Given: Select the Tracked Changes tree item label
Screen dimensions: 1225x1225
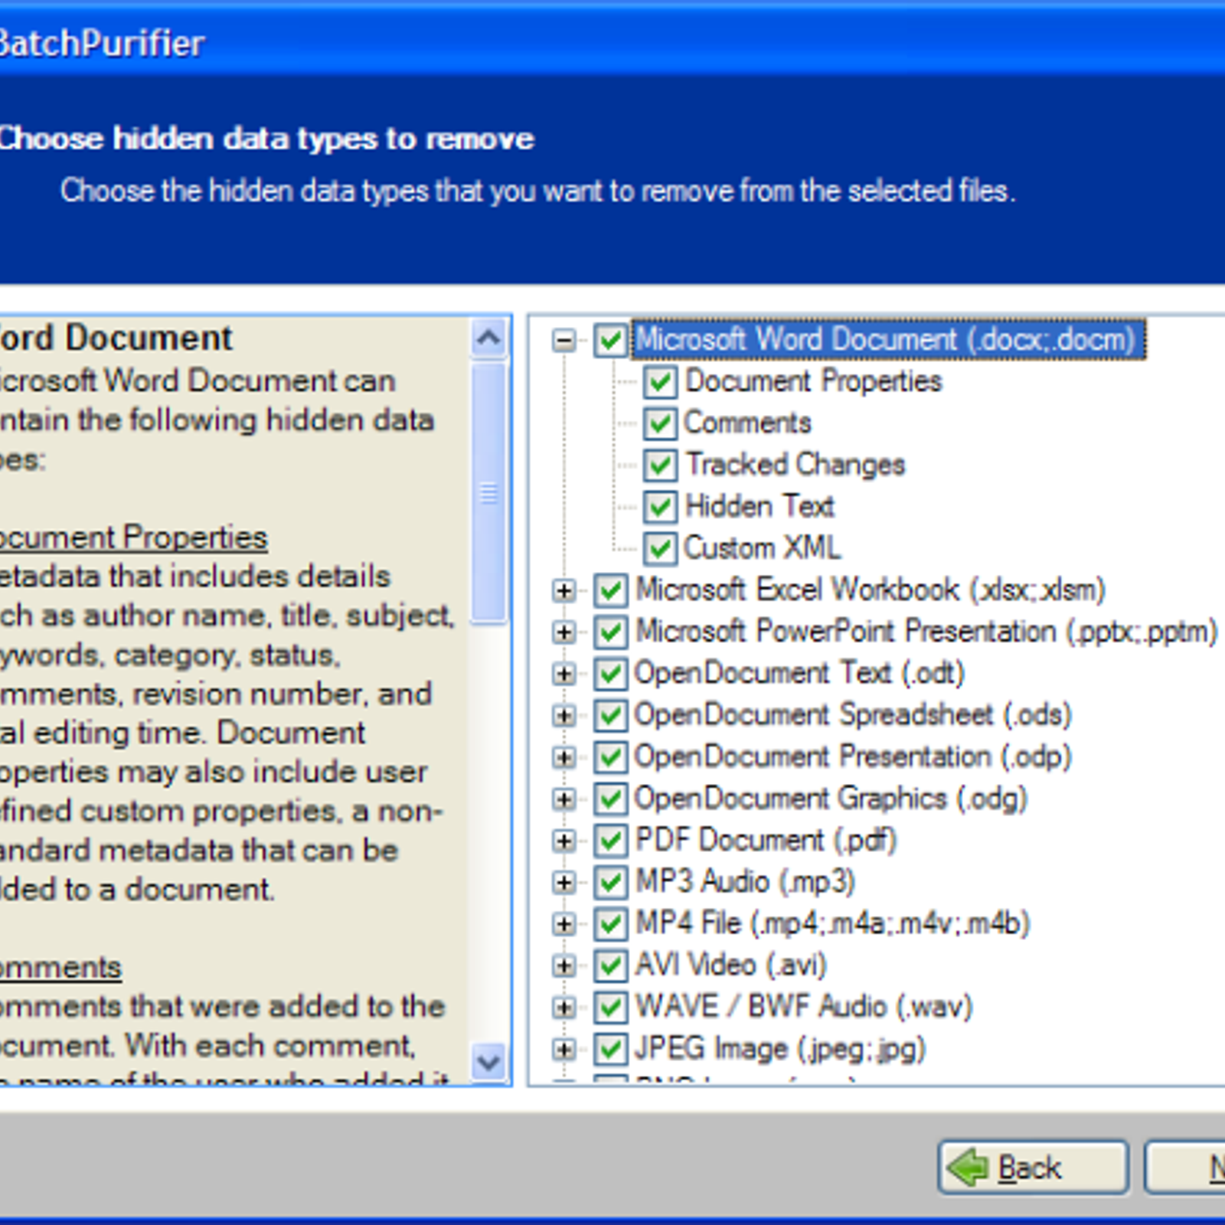Looking at the screenshot, I should (795, 465).
